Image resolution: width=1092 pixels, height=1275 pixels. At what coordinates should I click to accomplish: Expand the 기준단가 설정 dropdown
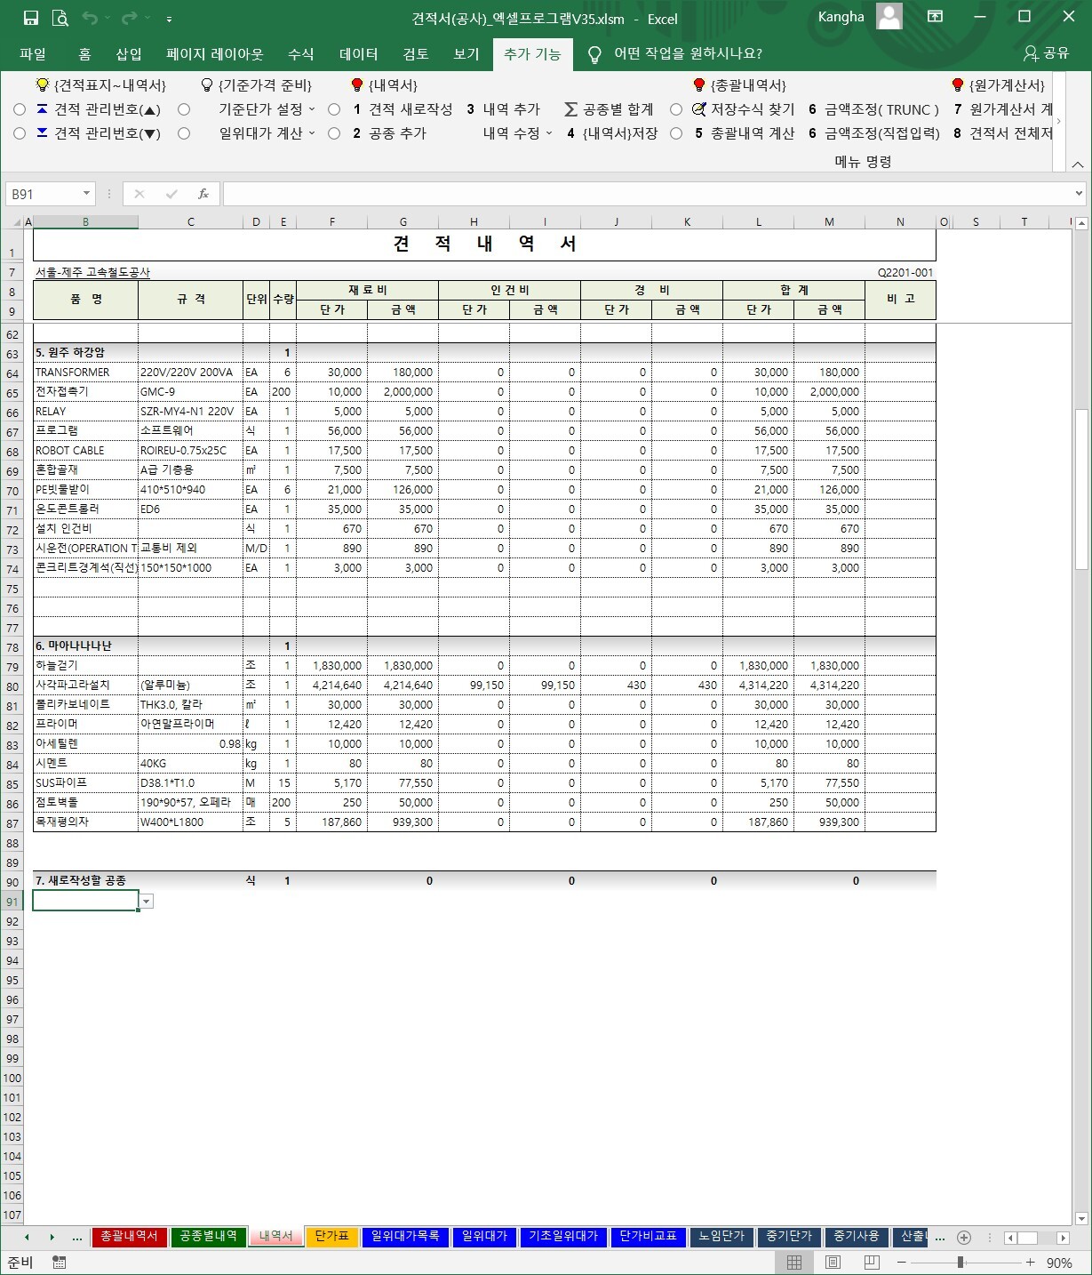pos(312,109)
